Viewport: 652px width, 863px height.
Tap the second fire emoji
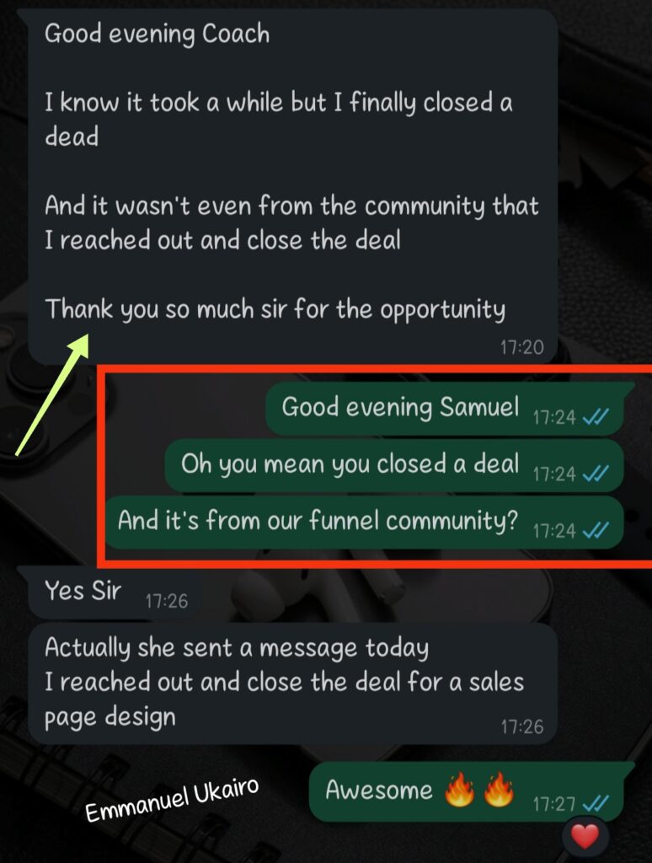(499, 789)
